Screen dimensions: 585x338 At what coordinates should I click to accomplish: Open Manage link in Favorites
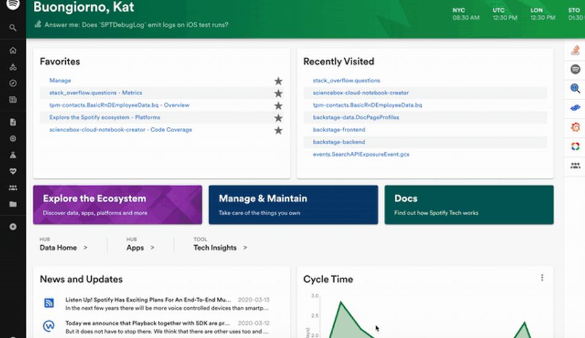click(x=60, y=81)
